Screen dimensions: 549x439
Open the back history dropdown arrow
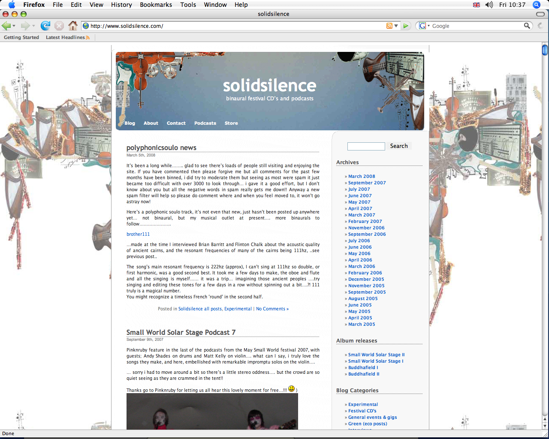click(14, 26)
